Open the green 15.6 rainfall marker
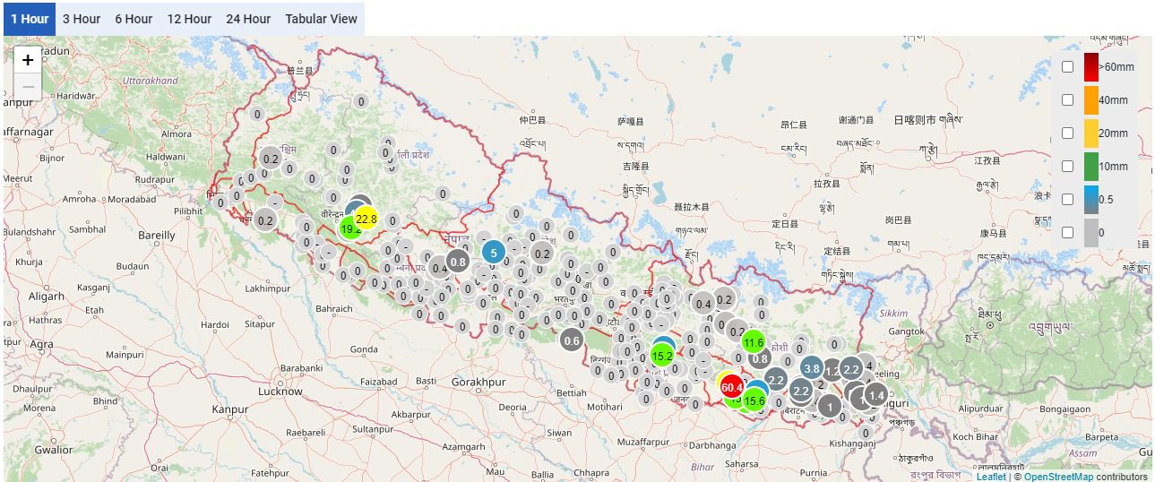 pos(754,400)
